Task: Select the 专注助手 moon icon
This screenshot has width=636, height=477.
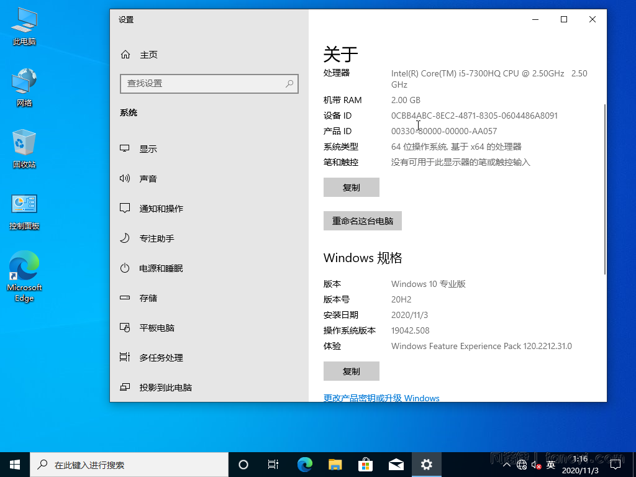Action: 124,238
